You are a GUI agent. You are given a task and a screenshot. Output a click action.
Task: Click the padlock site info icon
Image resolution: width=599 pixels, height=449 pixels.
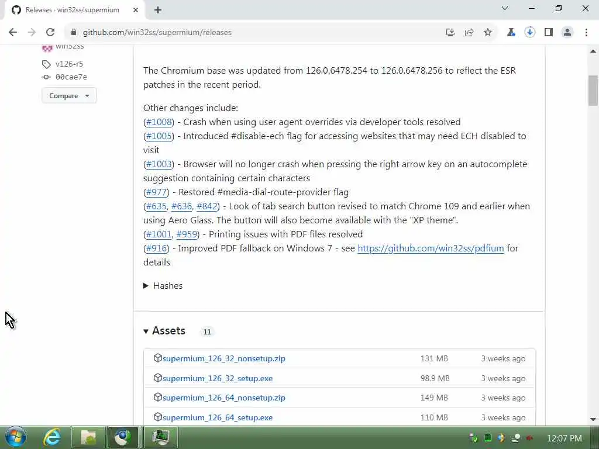coord(73,33)
